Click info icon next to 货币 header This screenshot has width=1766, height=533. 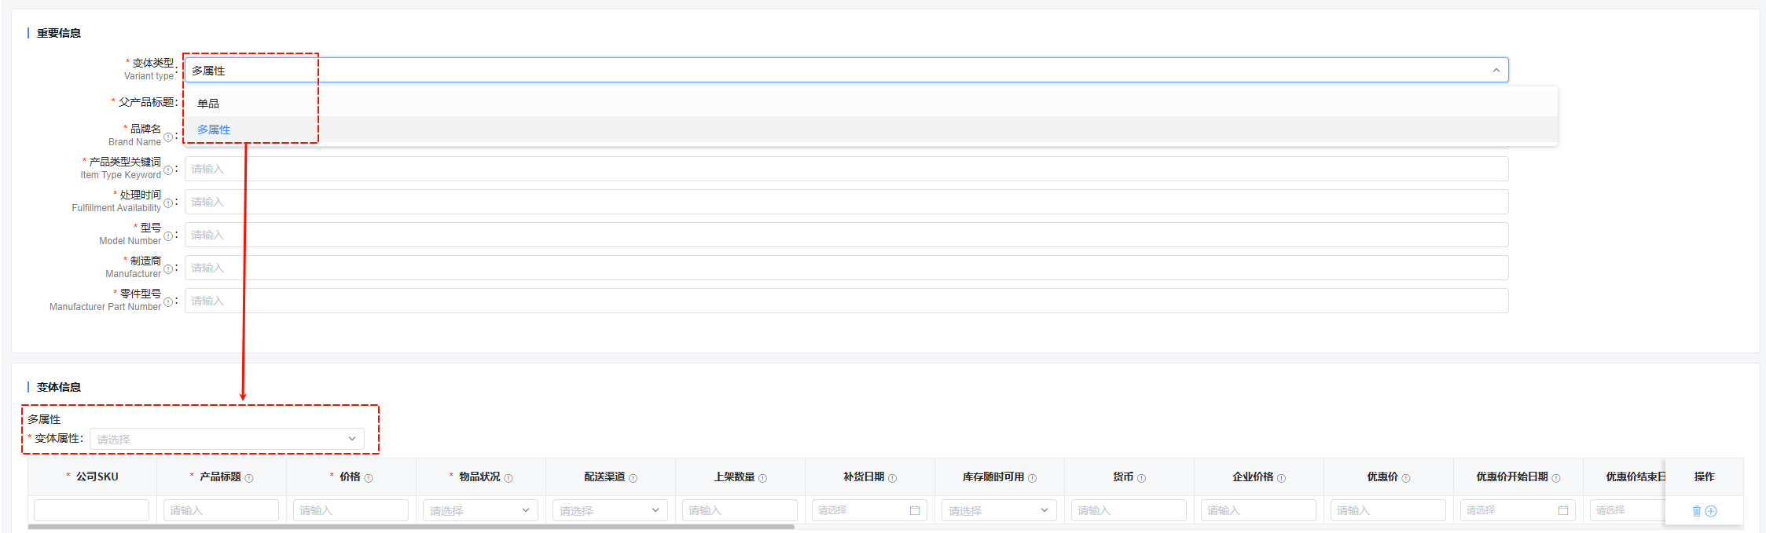click(x=1141, y=478)
